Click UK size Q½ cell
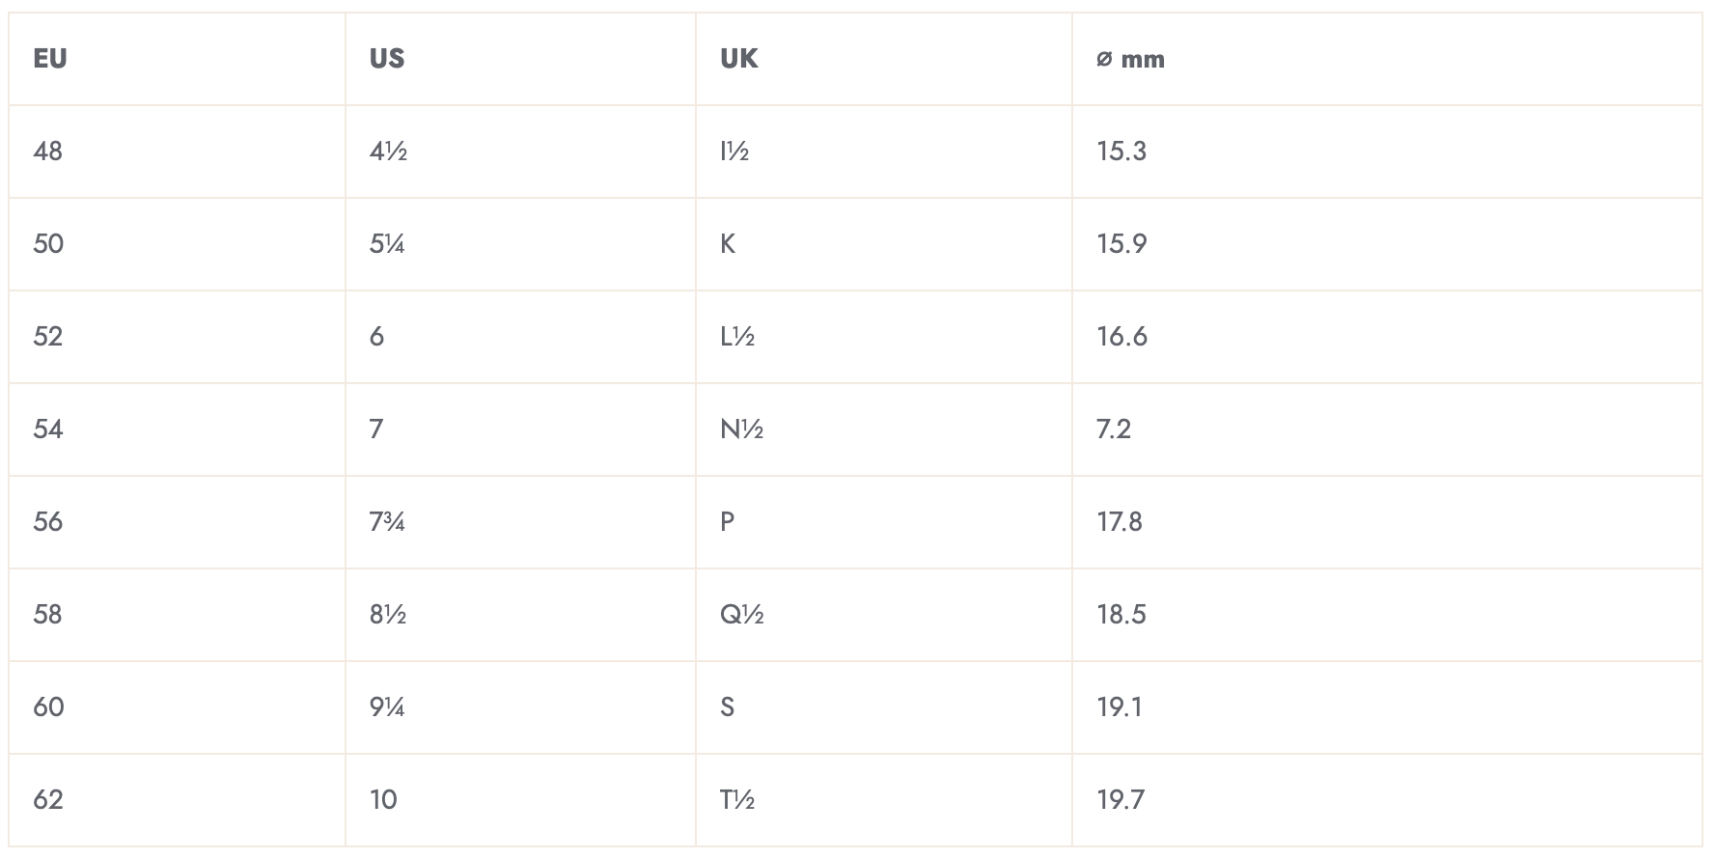Viewport: 1716px width, 859px height. tap(741, 615)
